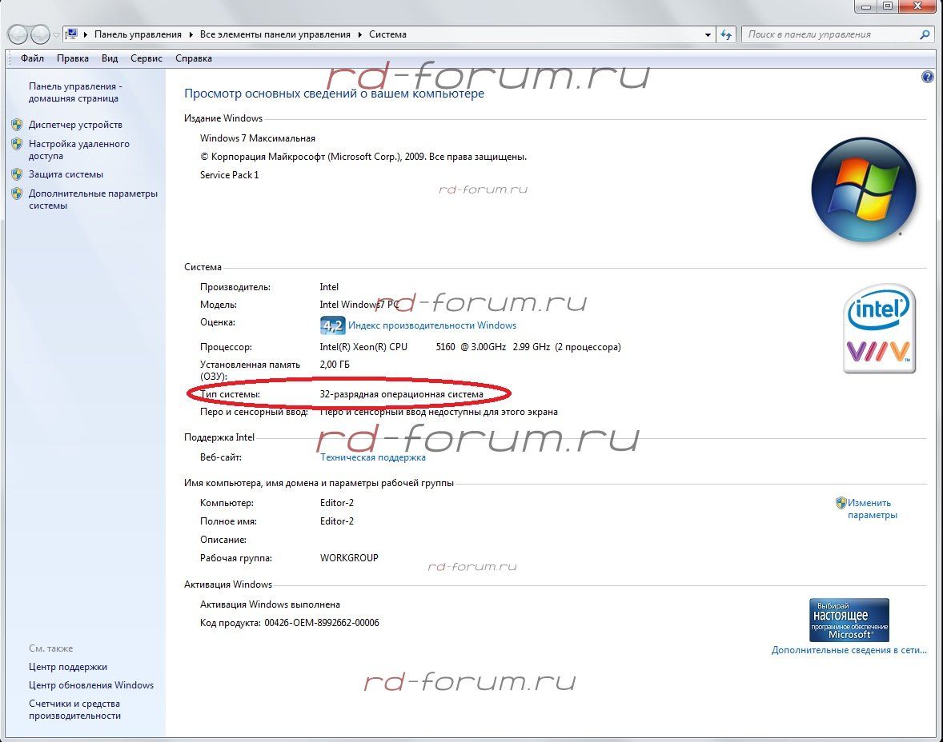Expand the breadcrumb arrow after Панель управления
This screenshot has height=742, width=943.
coord(191,35)
